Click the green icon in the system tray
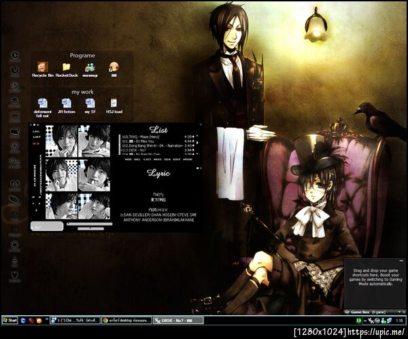Image resolution: width=408 pixels, height=339 pixels. [x=358, y=321]
